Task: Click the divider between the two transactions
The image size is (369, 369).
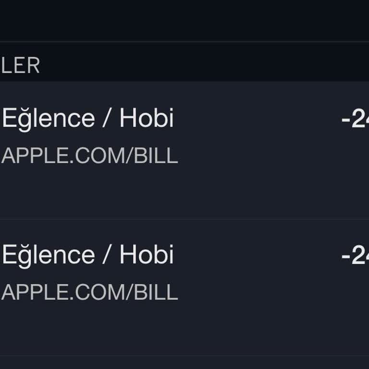Action: pos(184,219)
